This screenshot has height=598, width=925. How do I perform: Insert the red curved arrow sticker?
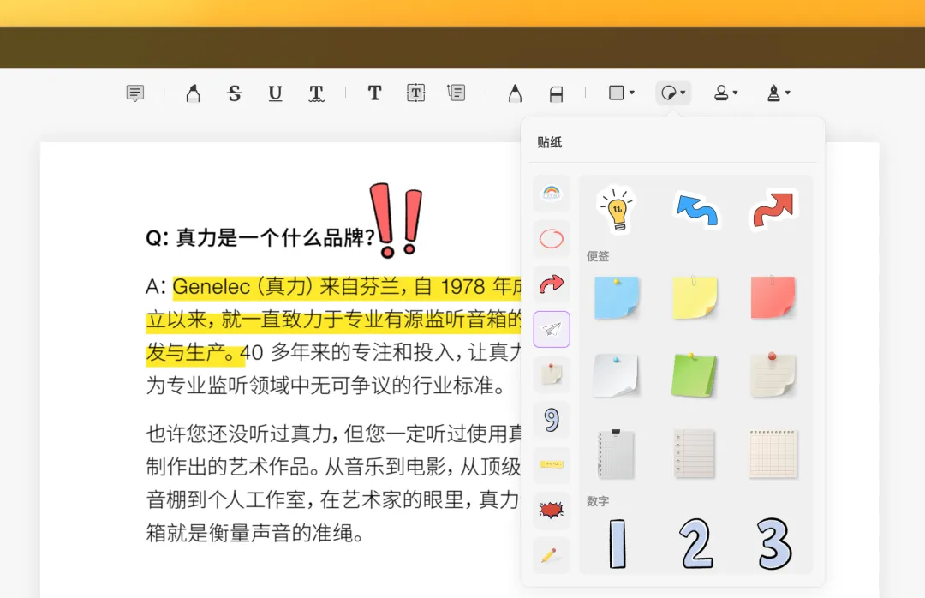(x=773, y=208)
